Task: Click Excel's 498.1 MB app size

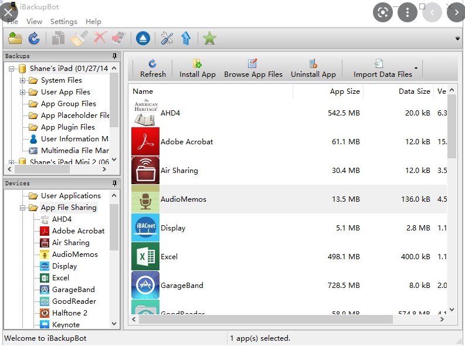Action: click(344, 257)
